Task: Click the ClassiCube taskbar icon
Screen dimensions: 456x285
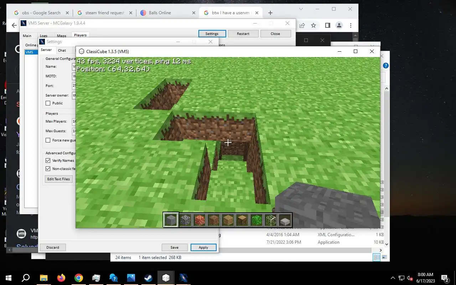Action: pyautogui.click(x=166, y=278)
